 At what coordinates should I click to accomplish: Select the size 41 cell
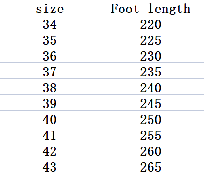tap(50, 134)
